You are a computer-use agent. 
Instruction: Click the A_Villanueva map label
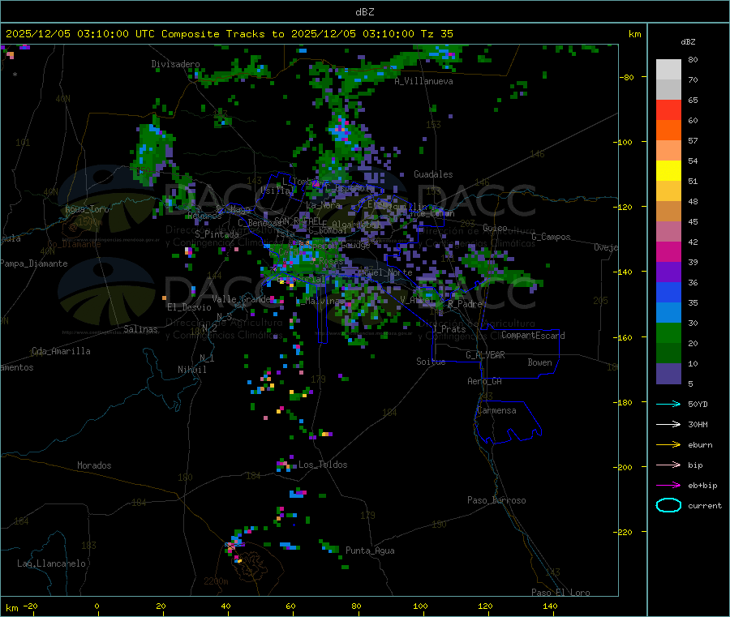coord(423,81)
